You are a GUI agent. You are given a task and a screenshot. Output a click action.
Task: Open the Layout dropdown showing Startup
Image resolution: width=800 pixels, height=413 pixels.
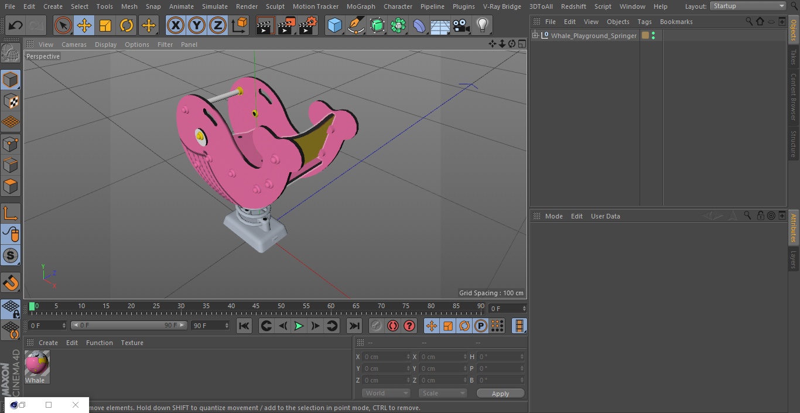(748, 6)
